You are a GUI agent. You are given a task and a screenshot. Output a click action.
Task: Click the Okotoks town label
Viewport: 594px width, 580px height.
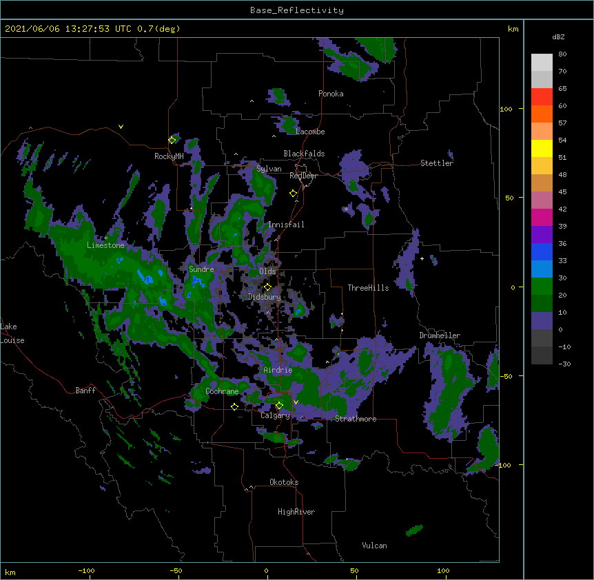coord(284,482)
